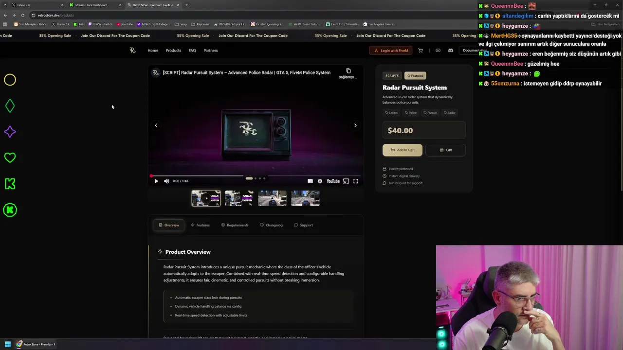The width and height of the screenshot is (623, 350).
Task: Click the yellow circle sidebar icon
Action: [10, 80]
